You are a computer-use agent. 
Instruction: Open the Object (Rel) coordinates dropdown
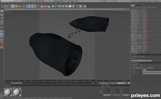[x=107, y=95]
